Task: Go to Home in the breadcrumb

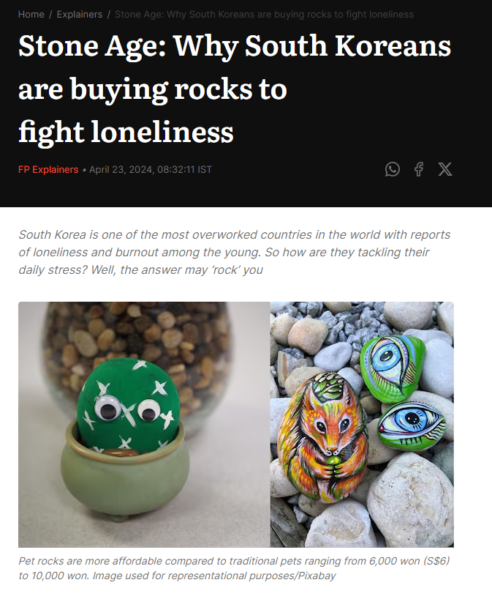Action: (x=31, y=15)
